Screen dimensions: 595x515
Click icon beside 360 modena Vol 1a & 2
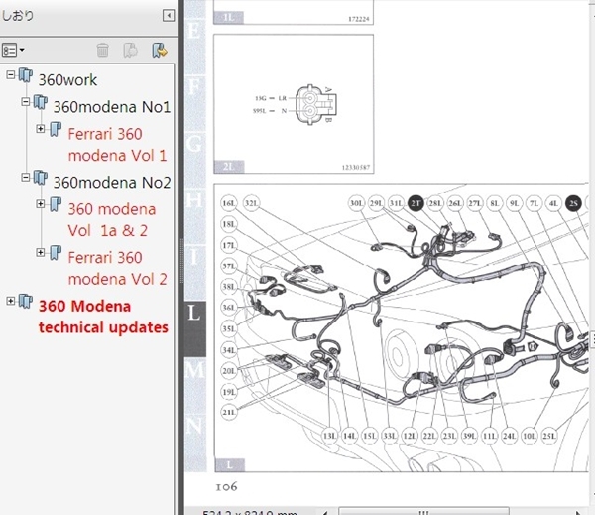56,204
